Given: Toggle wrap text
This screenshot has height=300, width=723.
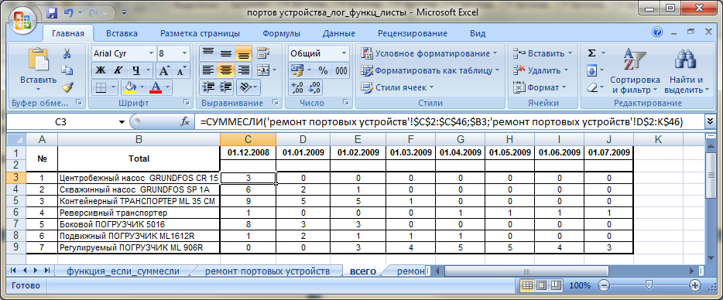Looking at the screenshot, I should pyautogui.click(x=263, y=53).
